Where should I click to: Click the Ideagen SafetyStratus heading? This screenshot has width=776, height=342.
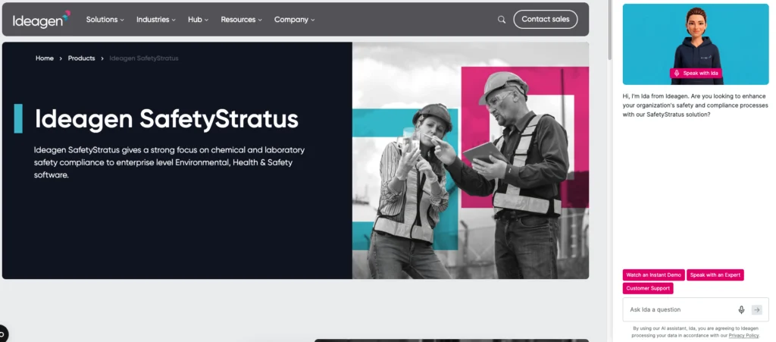(166, 119)
